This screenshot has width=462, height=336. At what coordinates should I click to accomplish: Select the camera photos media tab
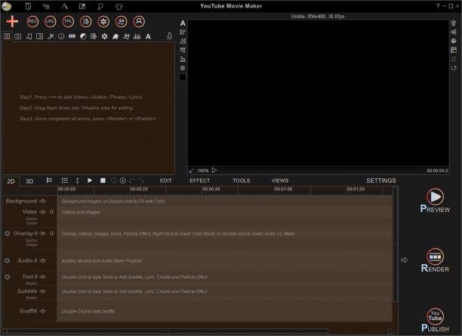click(x=18, y=36)
